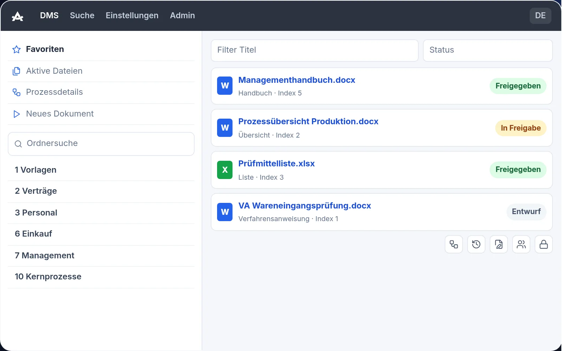This screenshot has width=562, height=351.
Task: Click the Entwurf status badge
Action: [x=526, y=212]
